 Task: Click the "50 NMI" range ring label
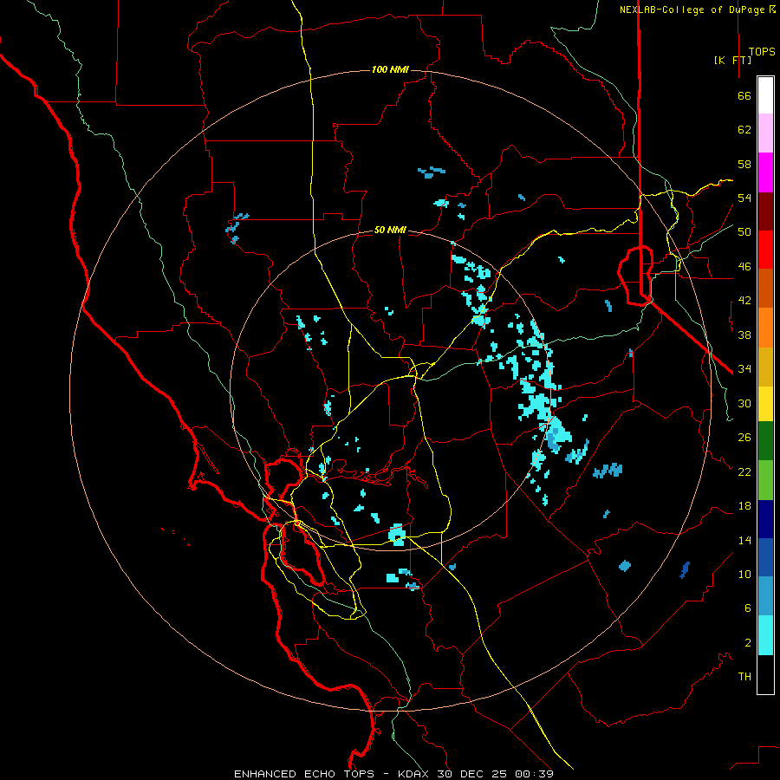click(x=390, y=230)
